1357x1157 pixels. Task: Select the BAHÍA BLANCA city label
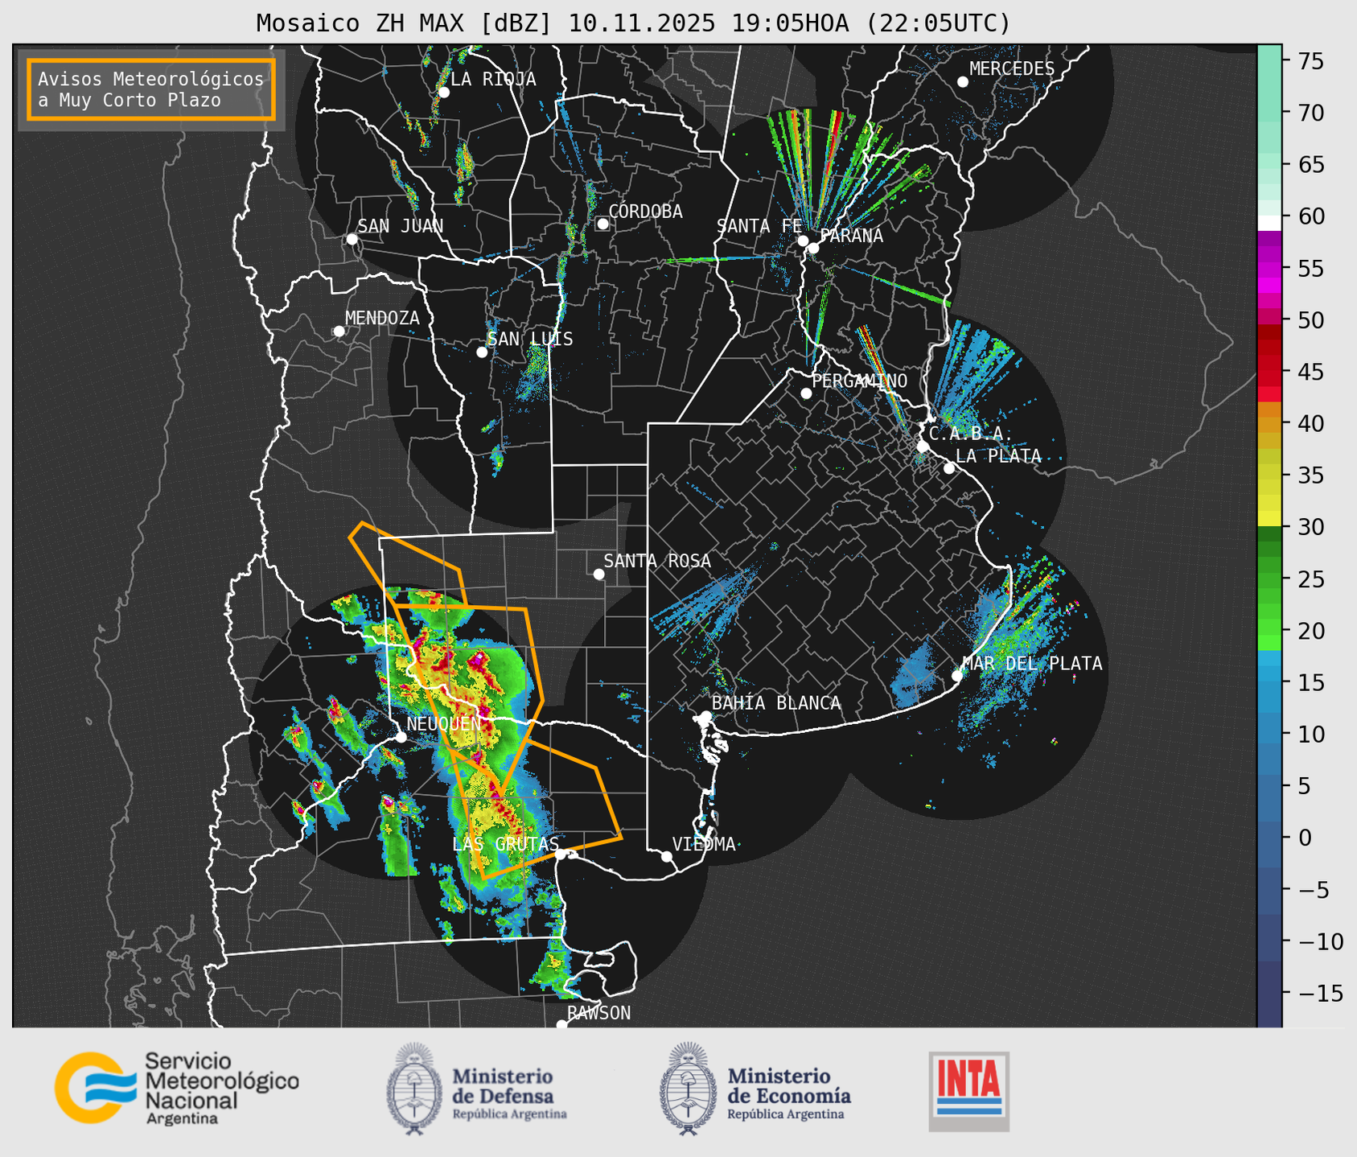776,703
